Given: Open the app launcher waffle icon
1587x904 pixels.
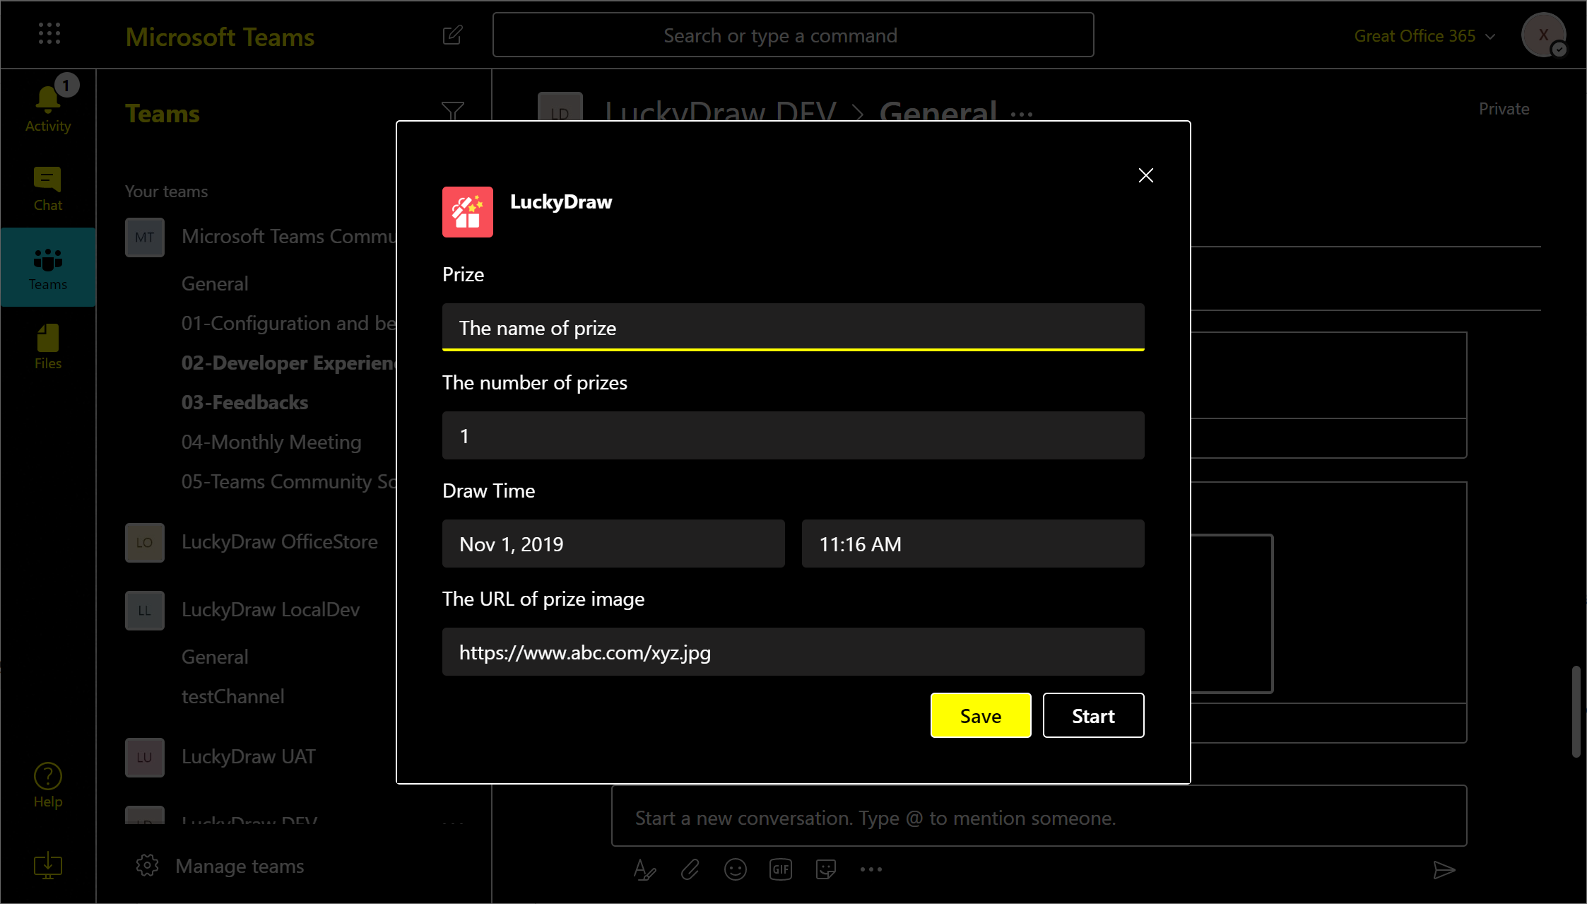Looking at the screenshot, I should pyautogui.click(x=49, y=33).
